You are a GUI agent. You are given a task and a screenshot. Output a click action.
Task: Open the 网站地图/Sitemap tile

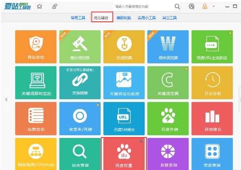36,154
